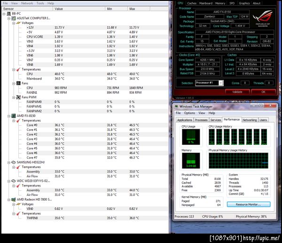Click the ASUSTeK motherboard icon
Screen dimensions: 282x243
click(14, 18)
